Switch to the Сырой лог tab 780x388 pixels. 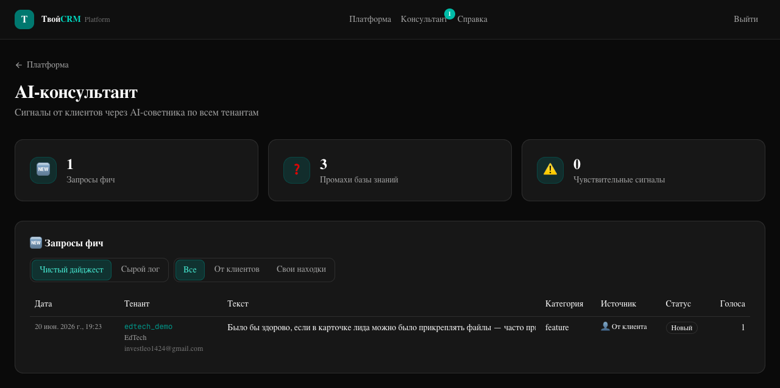140,269
